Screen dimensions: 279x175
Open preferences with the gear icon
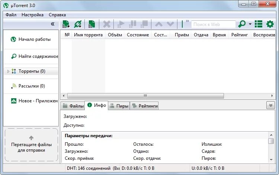click(x=270, y=24)
